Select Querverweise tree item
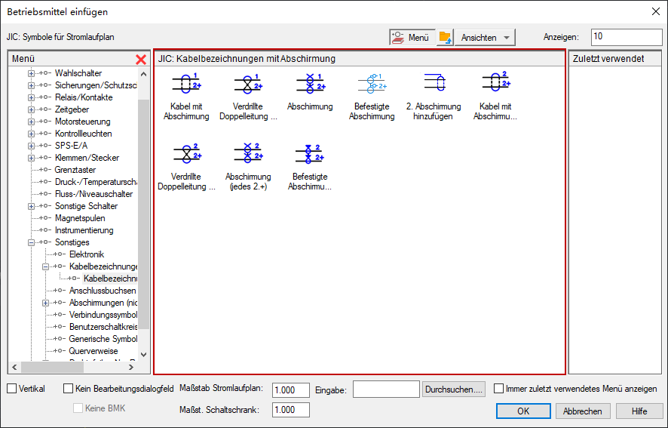The height and width of the screenshot is (428, 668). (93, 351)
